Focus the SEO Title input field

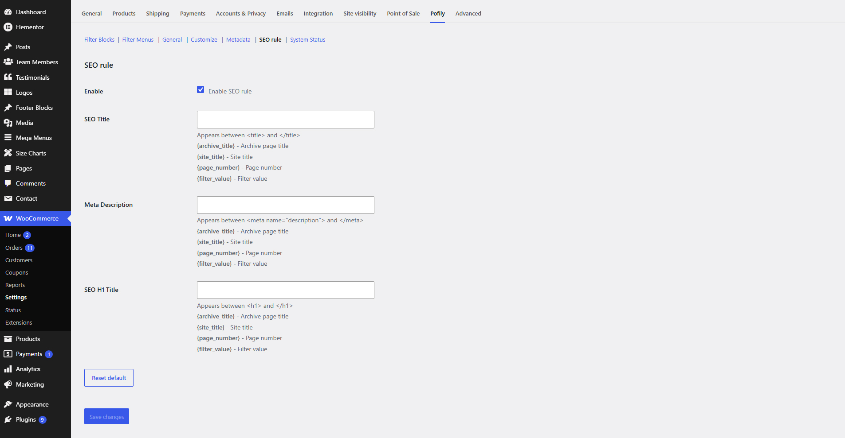tap(286, 120)
